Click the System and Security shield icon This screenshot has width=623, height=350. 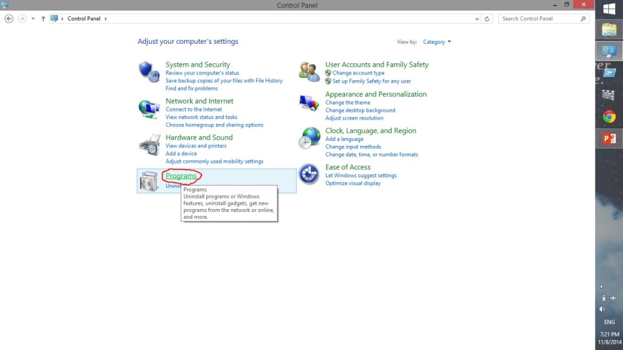148,72
